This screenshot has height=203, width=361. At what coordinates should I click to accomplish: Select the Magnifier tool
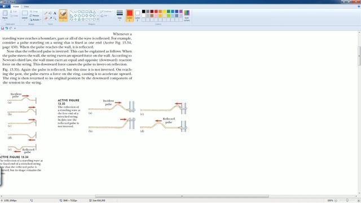[x=55, y=18]
